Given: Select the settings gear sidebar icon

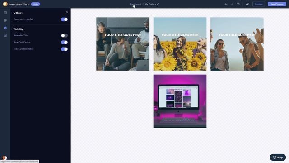Looking at the screenshot, I should click(5, 28).
